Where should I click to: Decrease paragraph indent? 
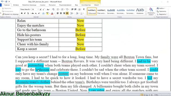pyautogui.click(x=72, y=10)
